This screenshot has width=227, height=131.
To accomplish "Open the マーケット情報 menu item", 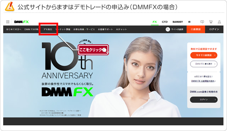I will coord(63,29).
